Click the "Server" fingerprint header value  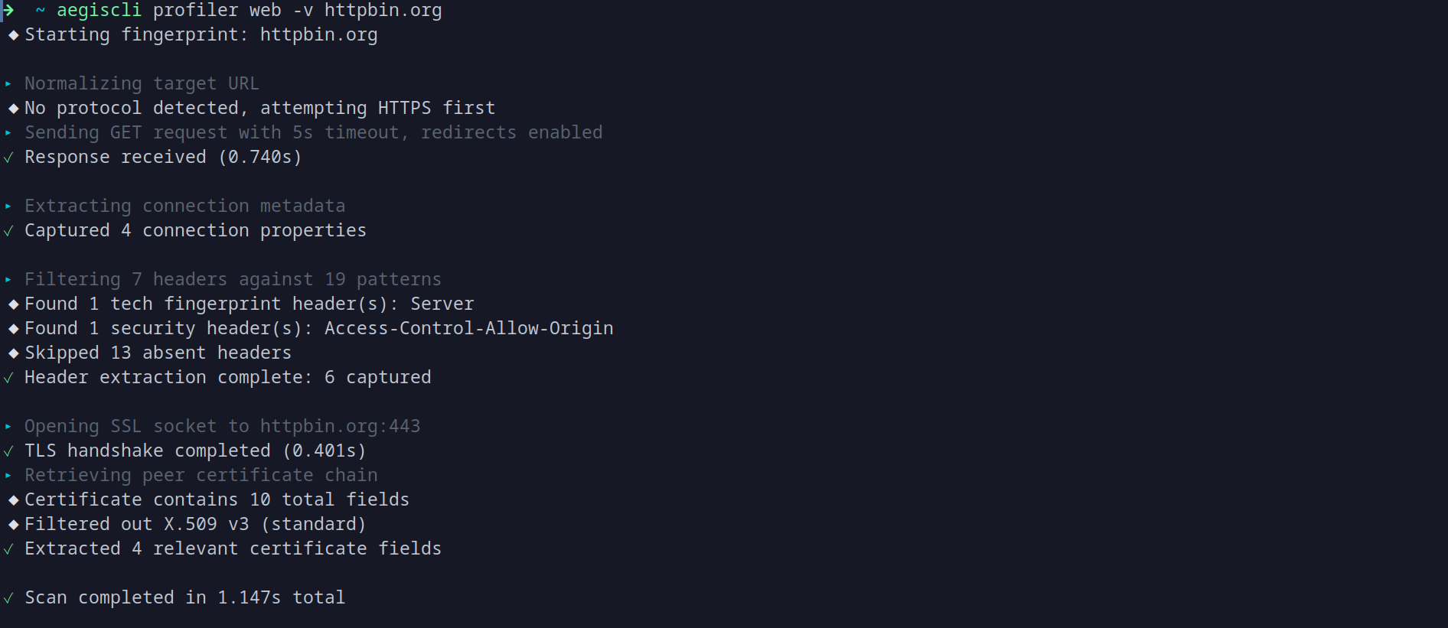442,304
